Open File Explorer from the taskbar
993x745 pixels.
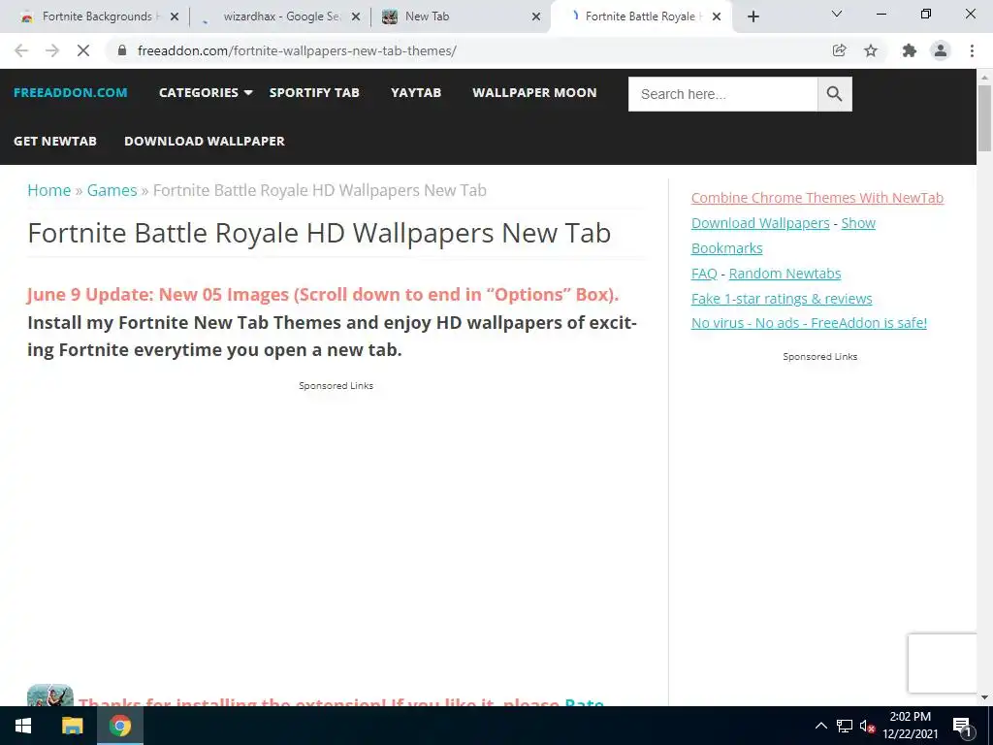pyautogui.click(x=72, y=726)
